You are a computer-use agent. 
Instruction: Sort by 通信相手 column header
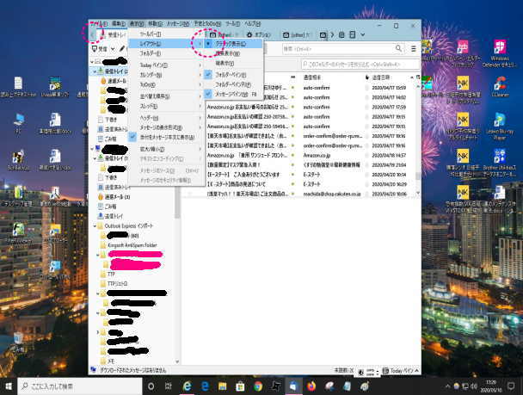(332, 77)
